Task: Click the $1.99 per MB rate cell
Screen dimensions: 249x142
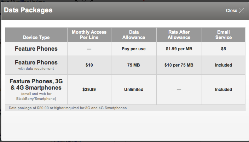Action: click(179, 49)
